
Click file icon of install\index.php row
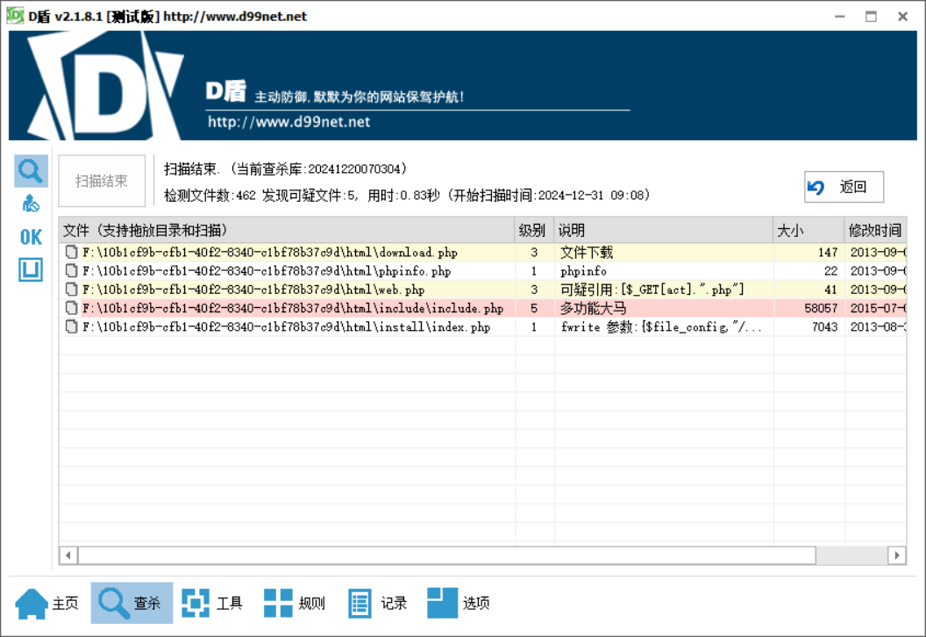71,326
